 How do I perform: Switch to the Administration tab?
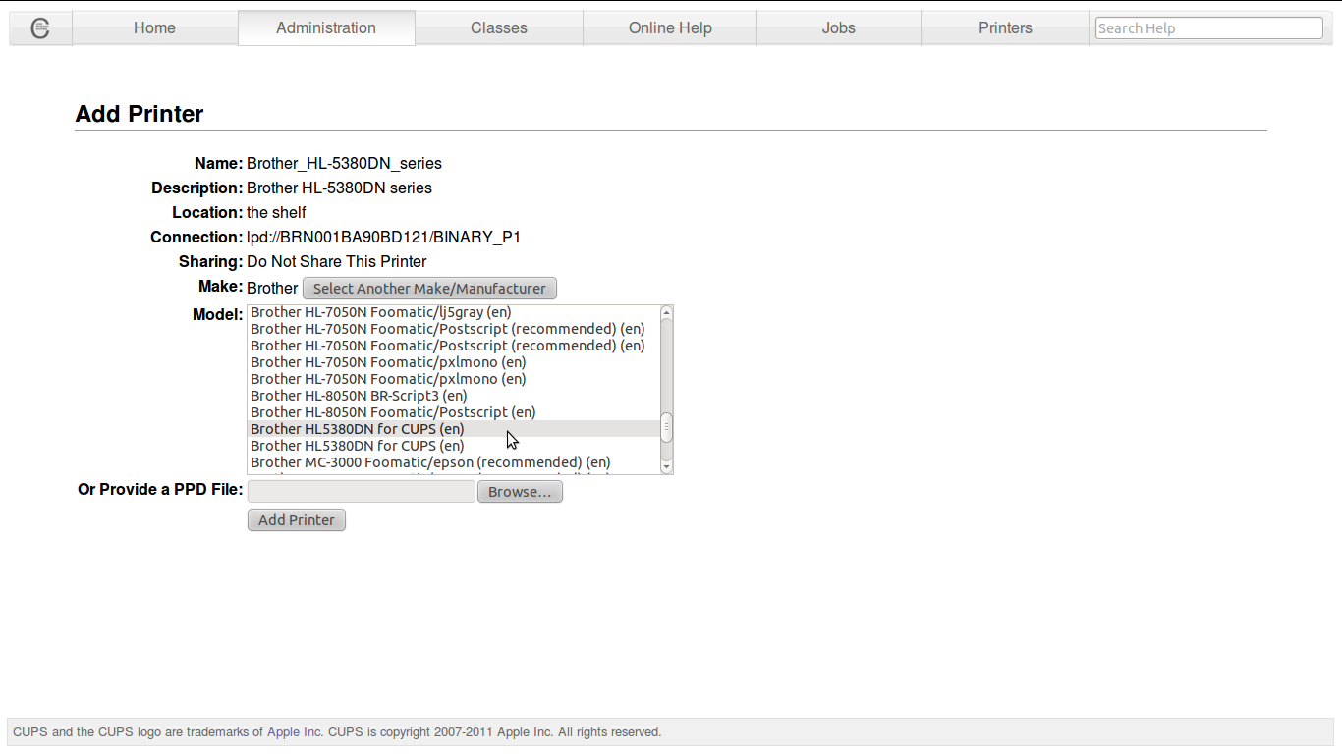point(326,28)
